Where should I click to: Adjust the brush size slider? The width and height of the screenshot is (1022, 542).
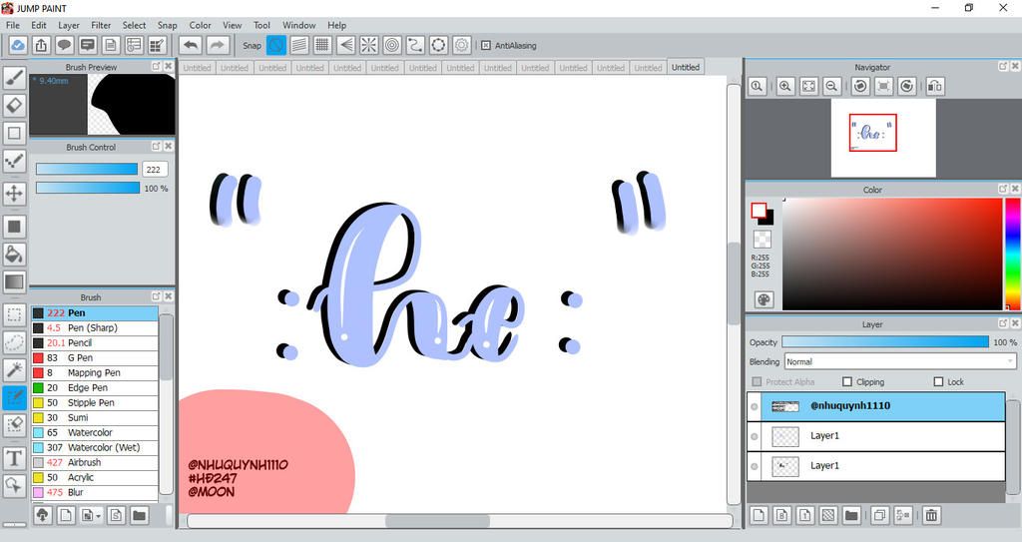(87, 169)
